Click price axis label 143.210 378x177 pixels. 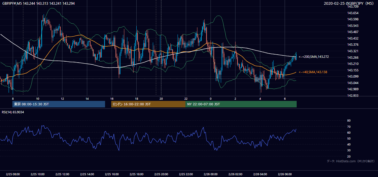point(353,64)
